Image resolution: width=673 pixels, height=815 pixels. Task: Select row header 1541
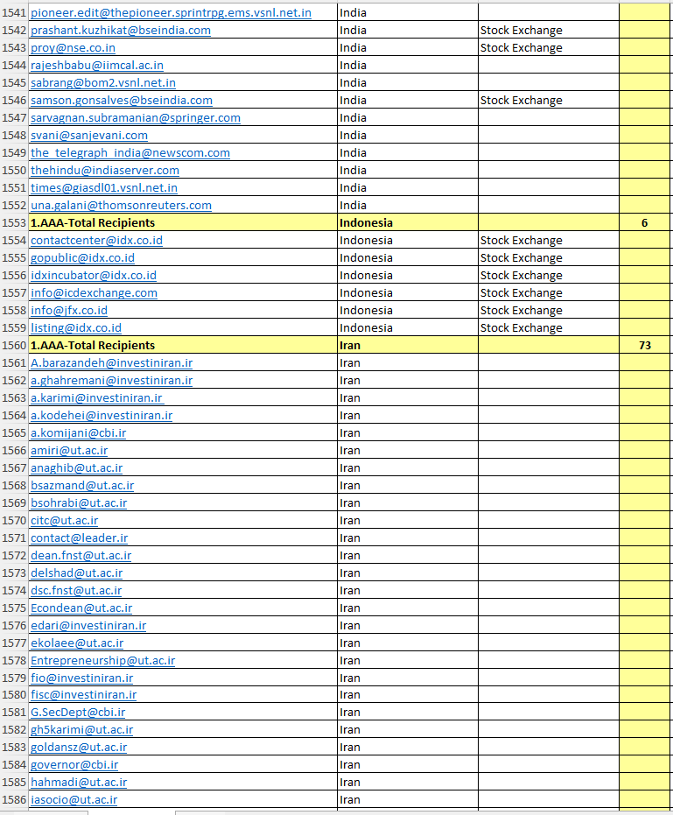pos(13,12)
